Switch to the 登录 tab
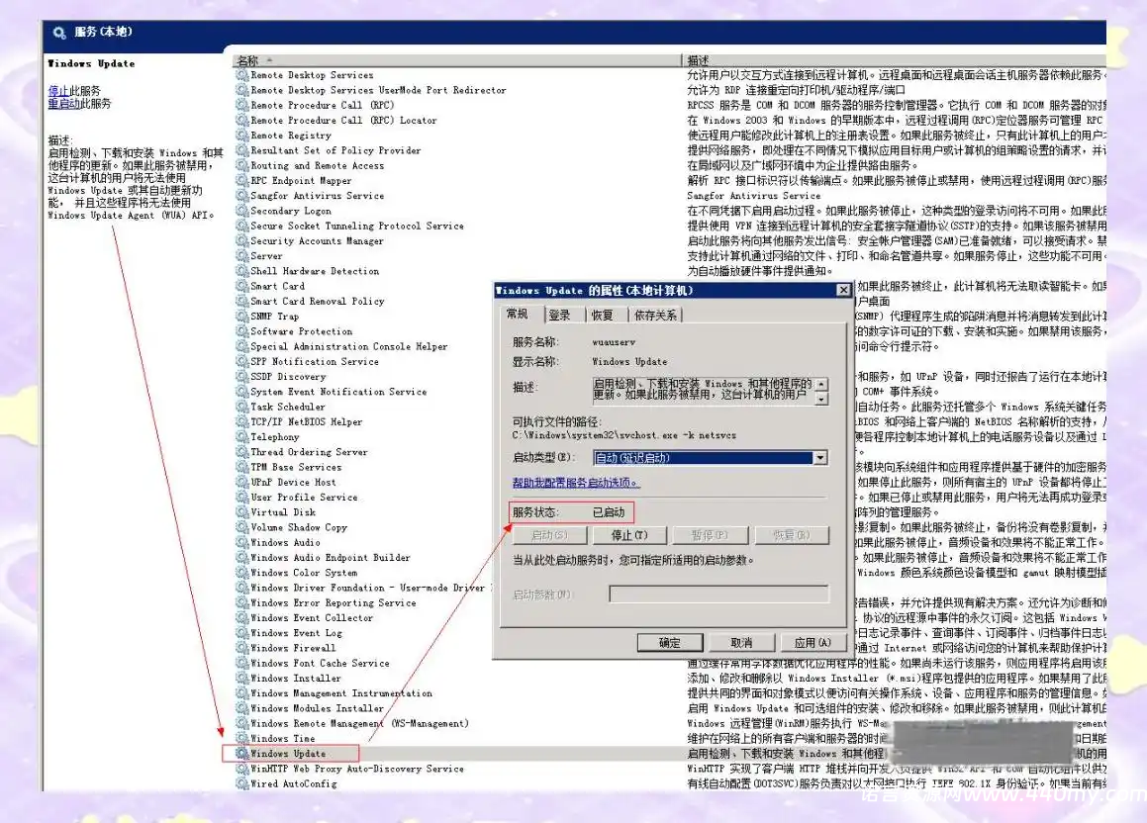The image size is (1147, 823). pyautogui.click(x=559, y=315)
